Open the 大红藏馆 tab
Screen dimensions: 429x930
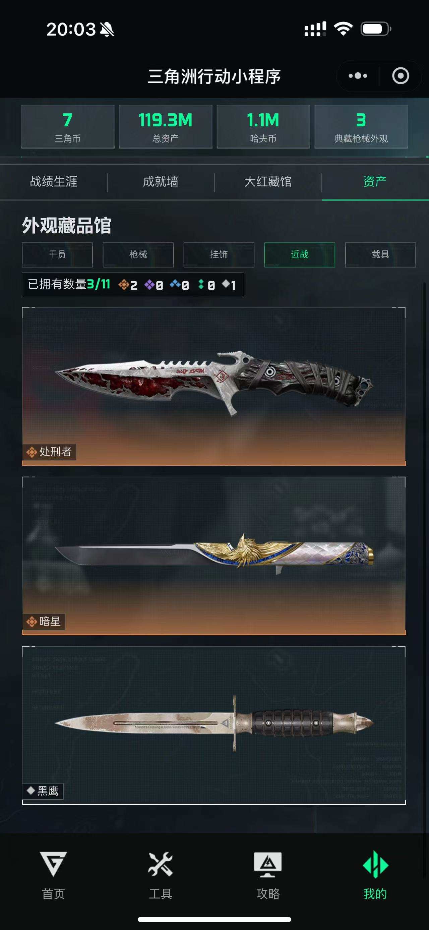(x=268, y=182)
